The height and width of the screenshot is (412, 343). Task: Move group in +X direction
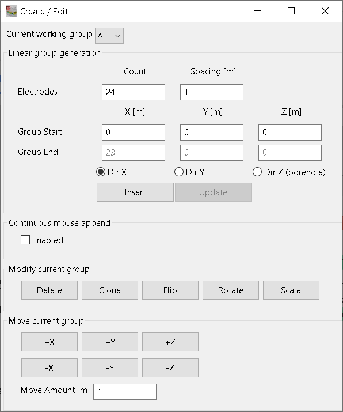tap(49, 342)
